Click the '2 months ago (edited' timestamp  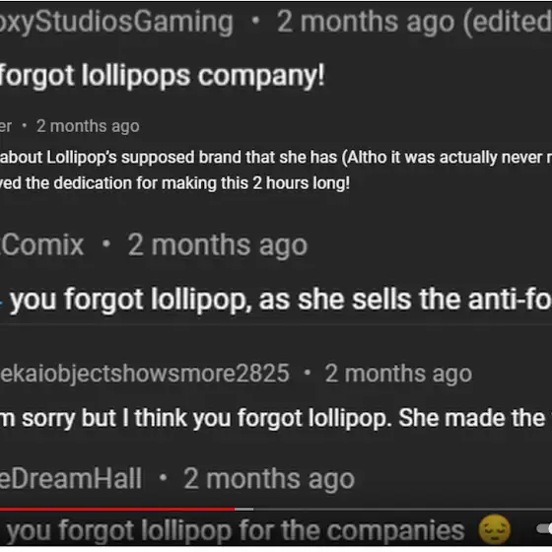coord(414,22)
